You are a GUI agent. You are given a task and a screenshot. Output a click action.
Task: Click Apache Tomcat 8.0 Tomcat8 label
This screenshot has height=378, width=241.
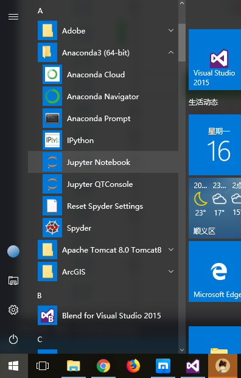click(x=112, y=250)
